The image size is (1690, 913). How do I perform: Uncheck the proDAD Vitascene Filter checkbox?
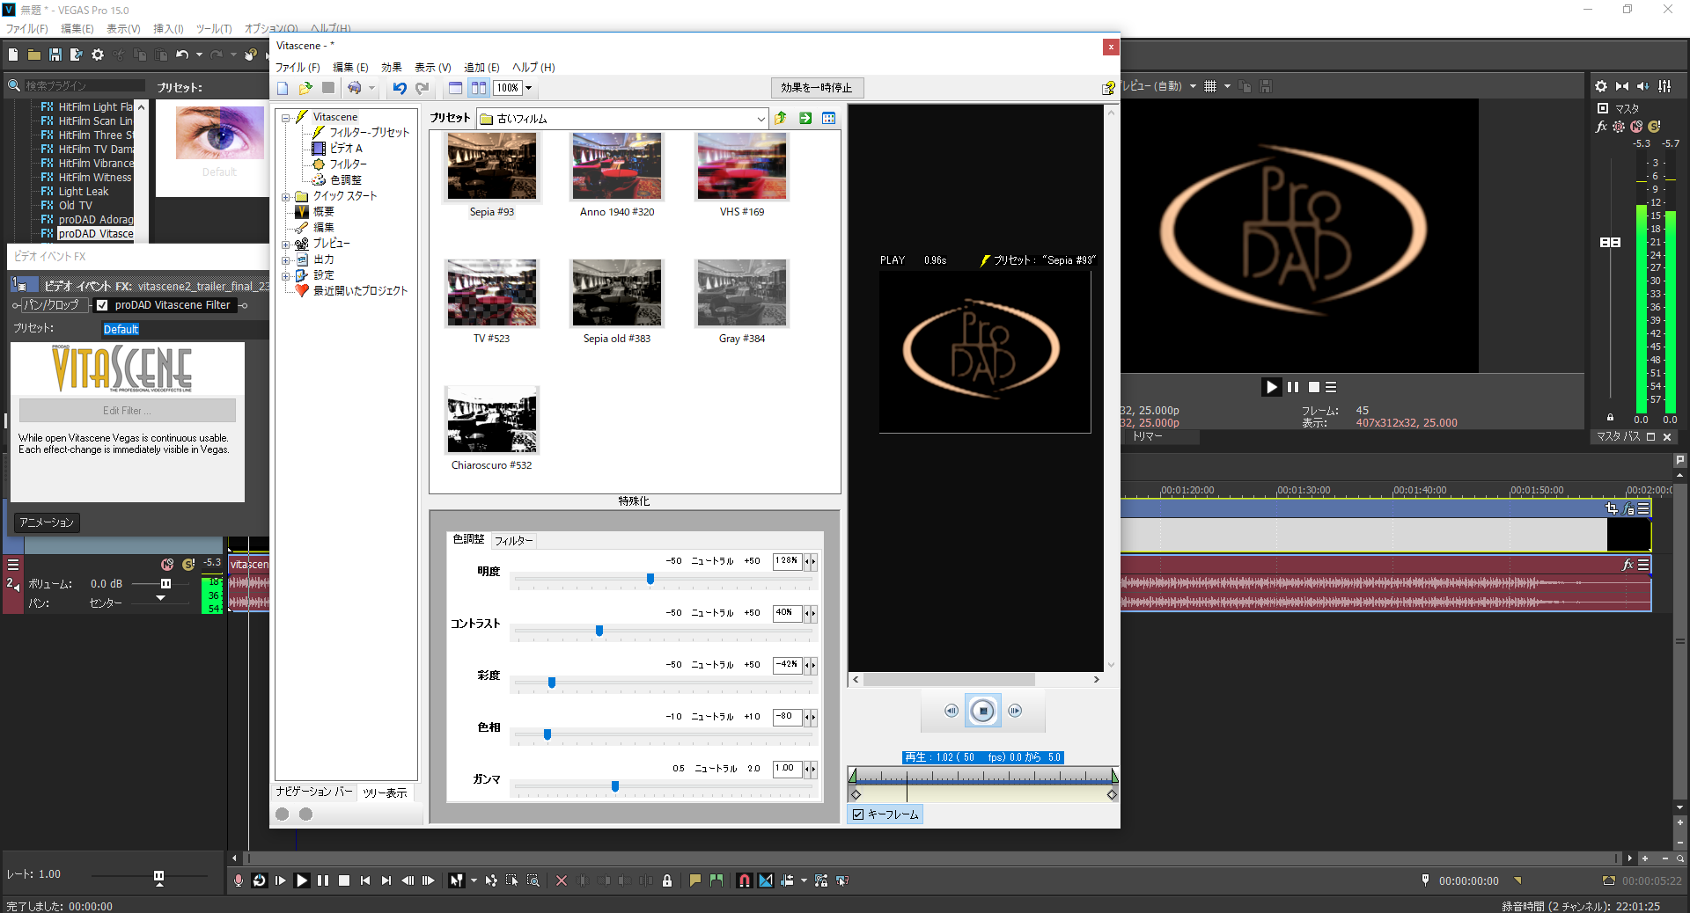[x=102, y=305]
